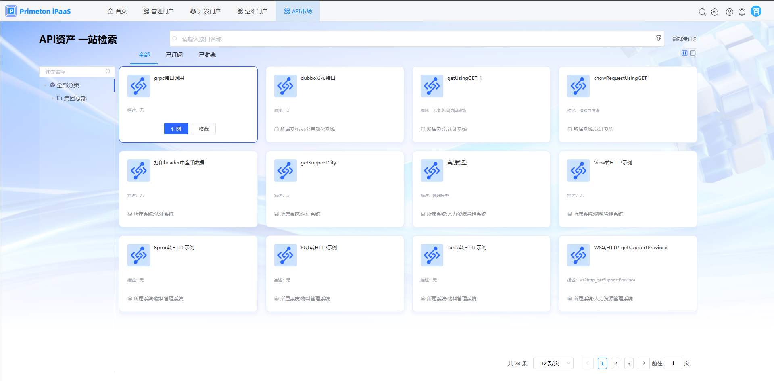
Task: Click the search magnifier icon in top bar
Action: [702, 12]
